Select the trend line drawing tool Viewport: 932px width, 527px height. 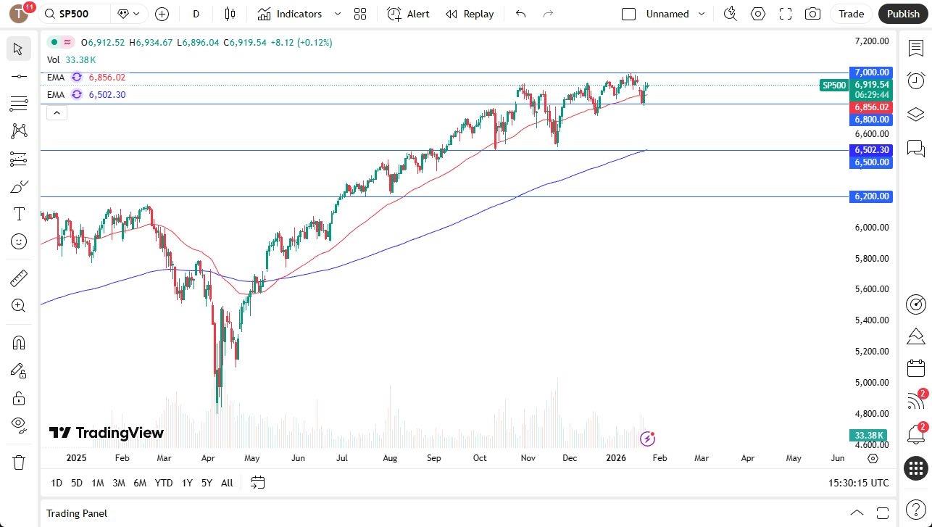coord(19,76)
